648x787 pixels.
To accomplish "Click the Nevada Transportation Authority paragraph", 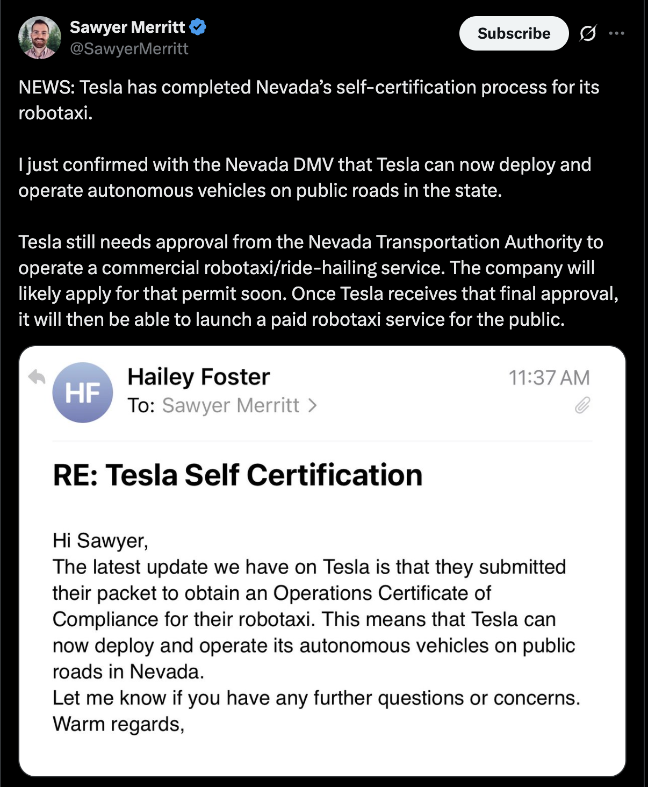I will click(x=318, y=281).
